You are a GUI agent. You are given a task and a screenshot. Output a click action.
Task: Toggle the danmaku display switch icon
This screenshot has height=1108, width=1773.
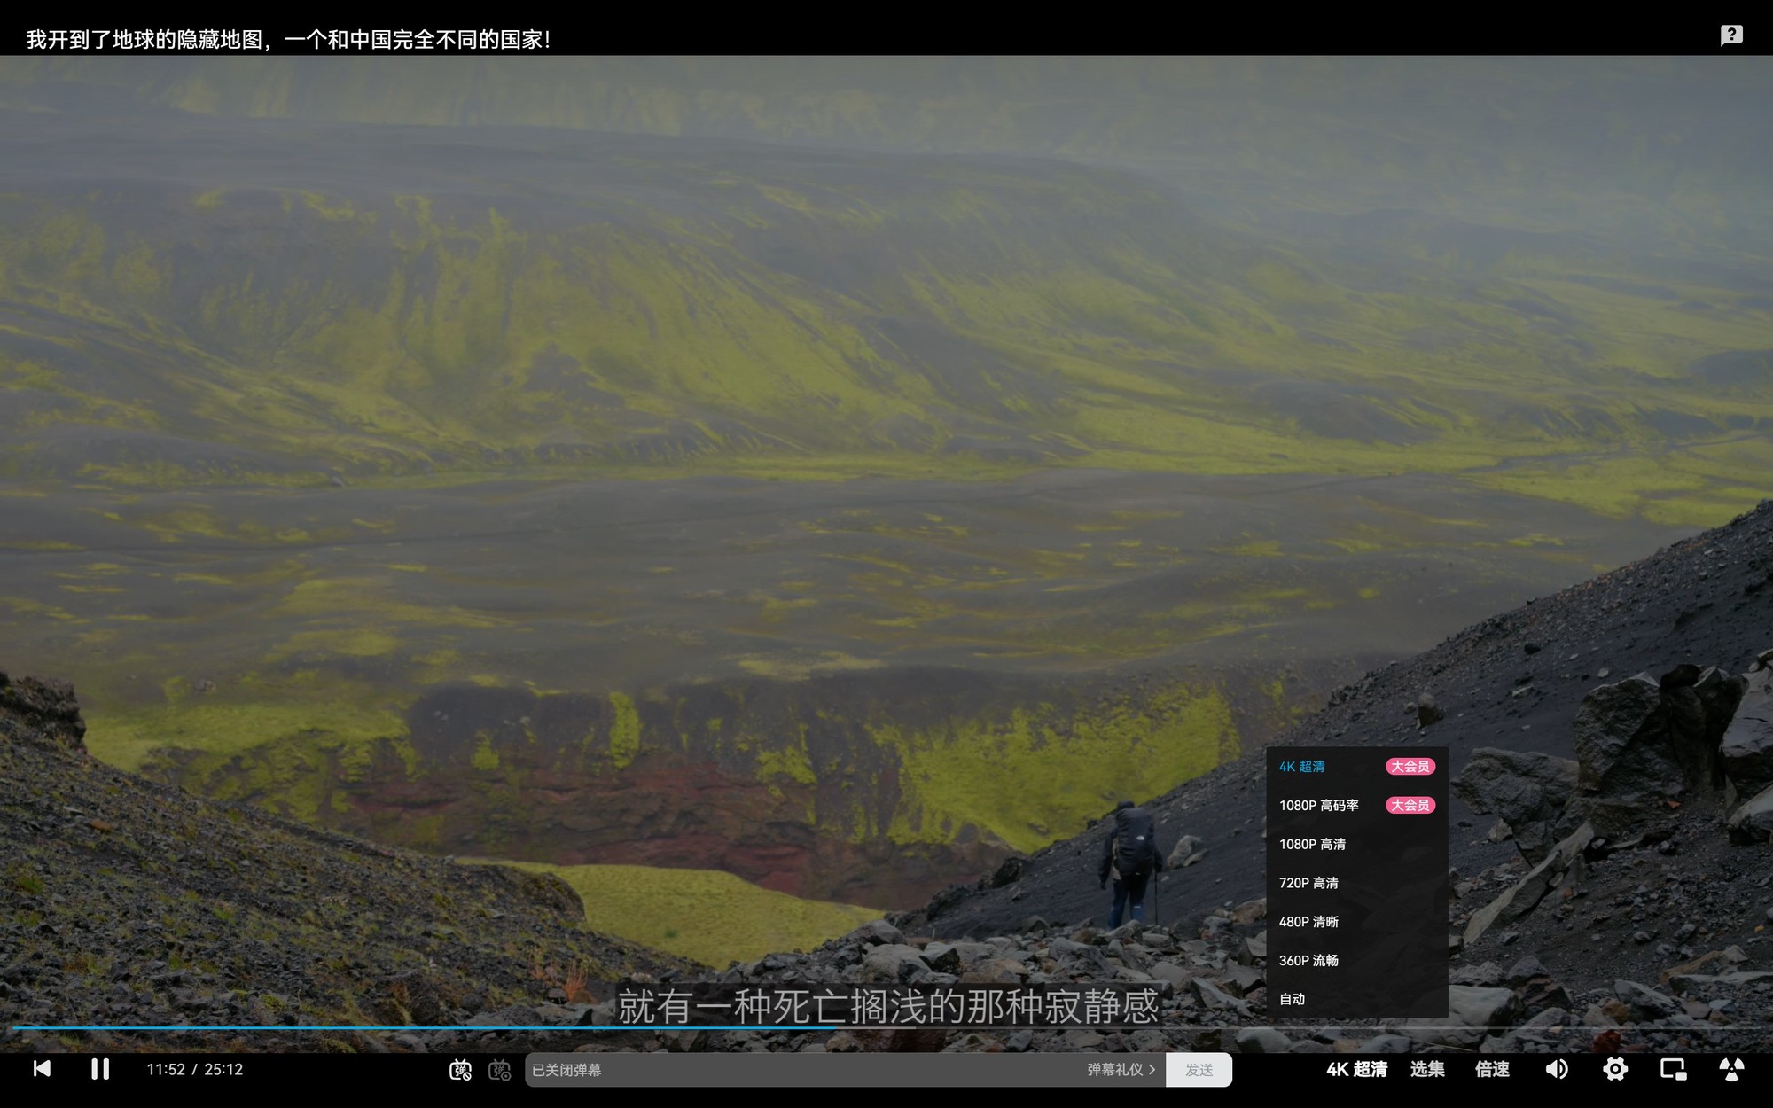pos(460,1070)
